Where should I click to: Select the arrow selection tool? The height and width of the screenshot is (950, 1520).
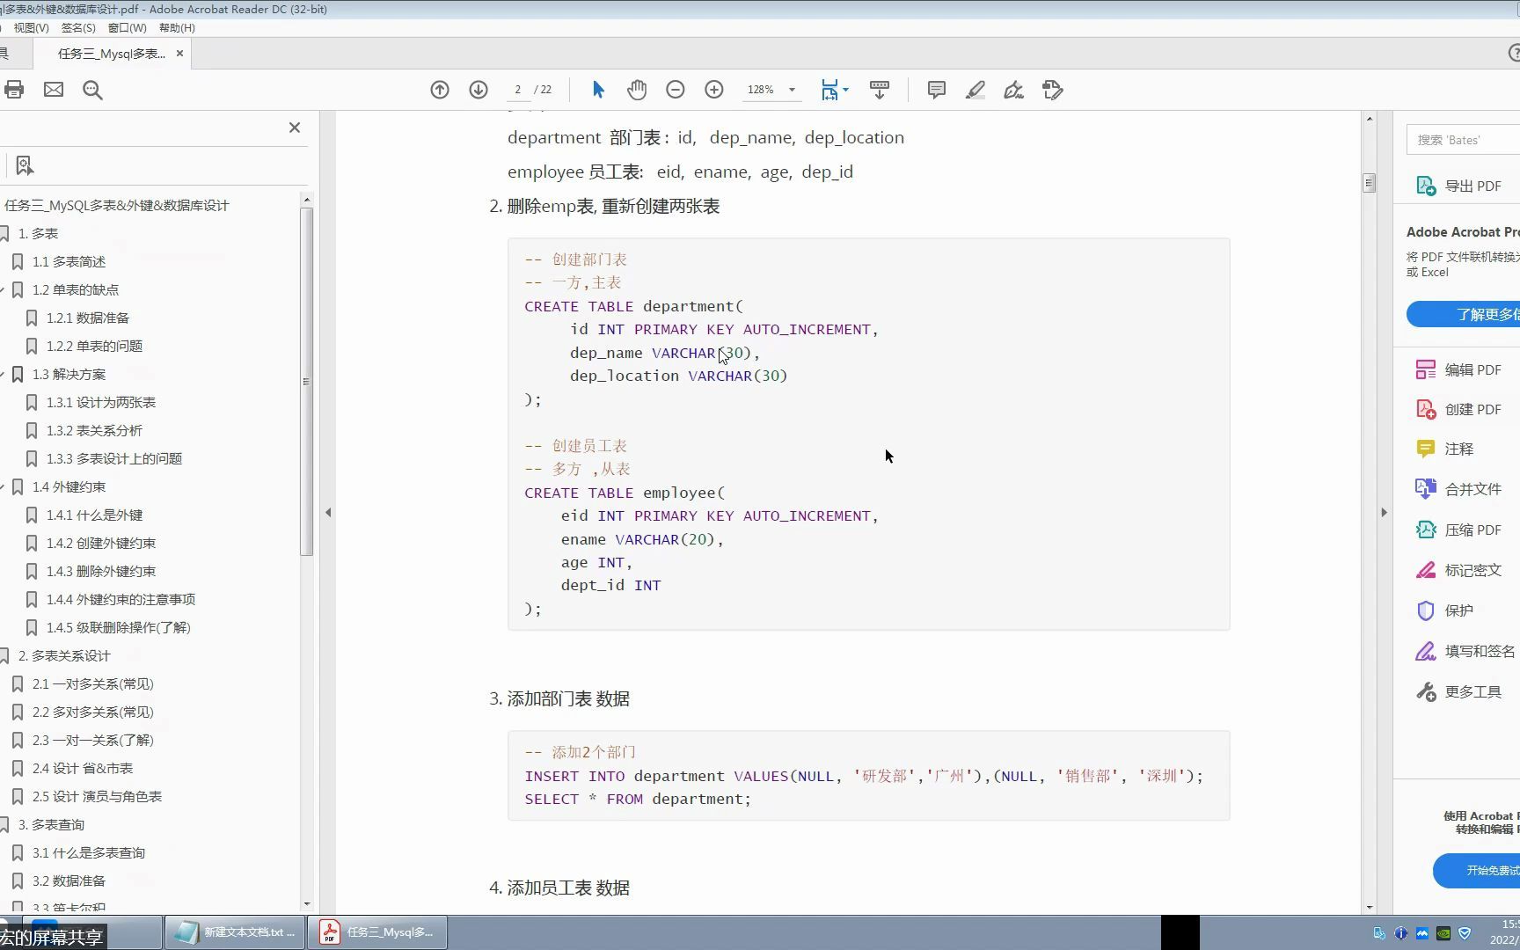(598, 90)
